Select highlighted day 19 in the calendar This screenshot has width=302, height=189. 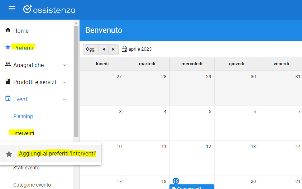tap(176, 181)
